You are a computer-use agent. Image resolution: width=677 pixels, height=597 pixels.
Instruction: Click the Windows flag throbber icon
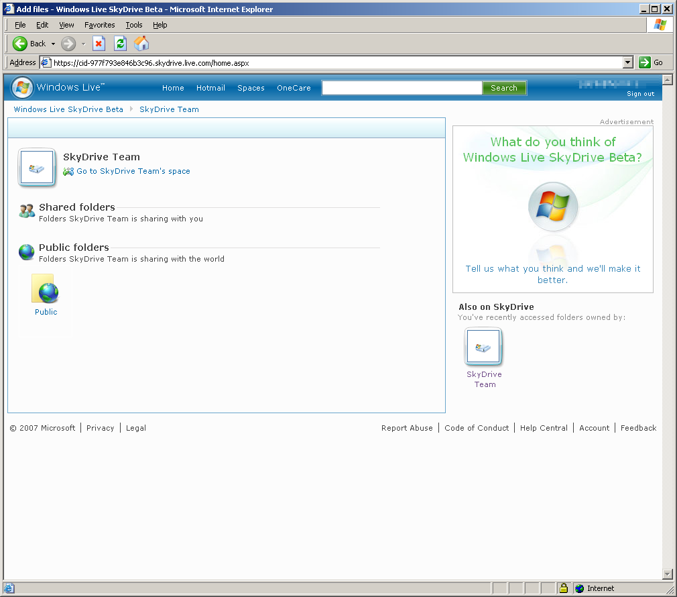click(x=660, y=25)
